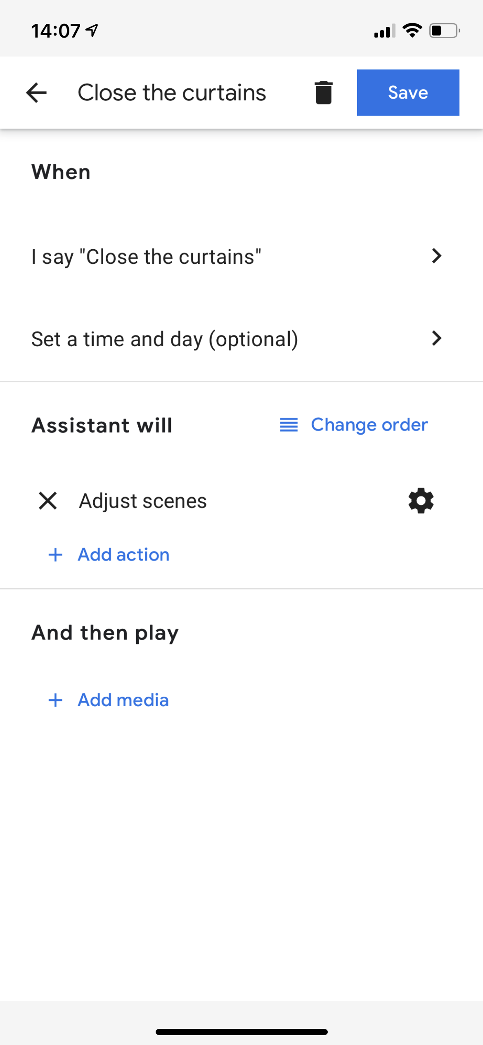
Task: Delete routine with trash icon
Action: pos(323,92)
